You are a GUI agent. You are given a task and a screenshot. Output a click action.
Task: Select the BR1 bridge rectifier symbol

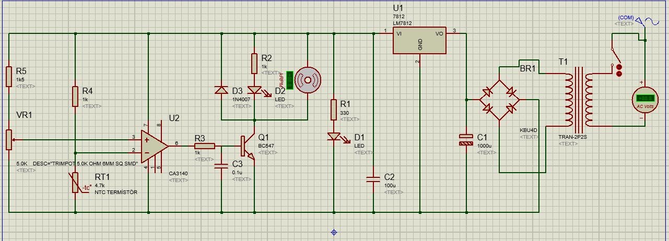[x=500, y=100]
